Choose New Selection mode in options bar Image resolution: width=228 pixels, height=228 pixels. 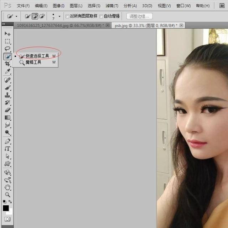(x=27, y=16)
